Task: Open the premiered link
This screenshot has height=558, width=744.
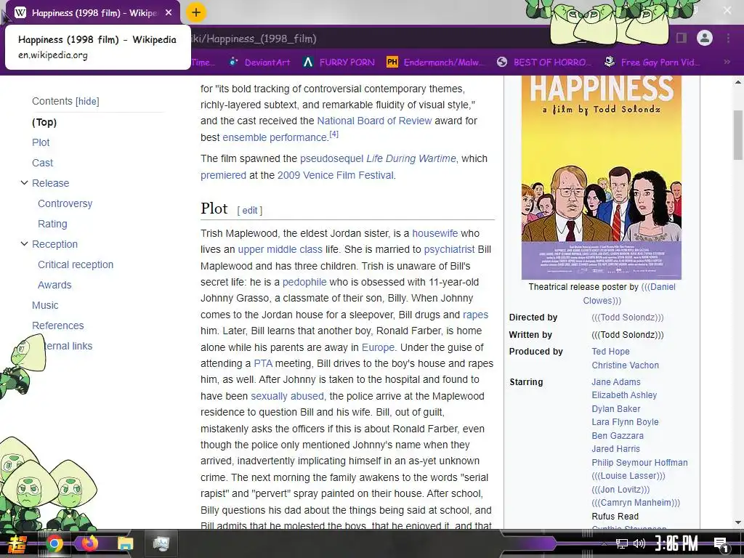Action: click(x=223, y=175)
